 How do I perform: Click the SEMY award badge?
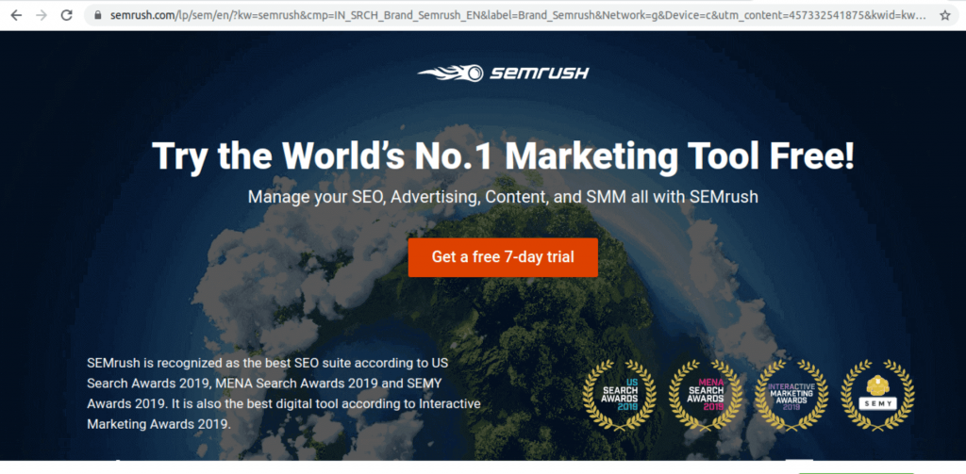(877, 395)
